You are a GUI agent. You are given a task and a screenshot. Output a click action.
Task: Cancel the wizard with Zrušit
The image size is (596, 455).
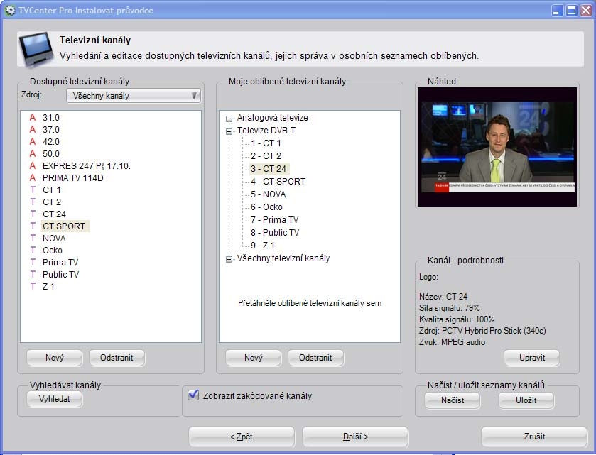[x=534, y=437]
